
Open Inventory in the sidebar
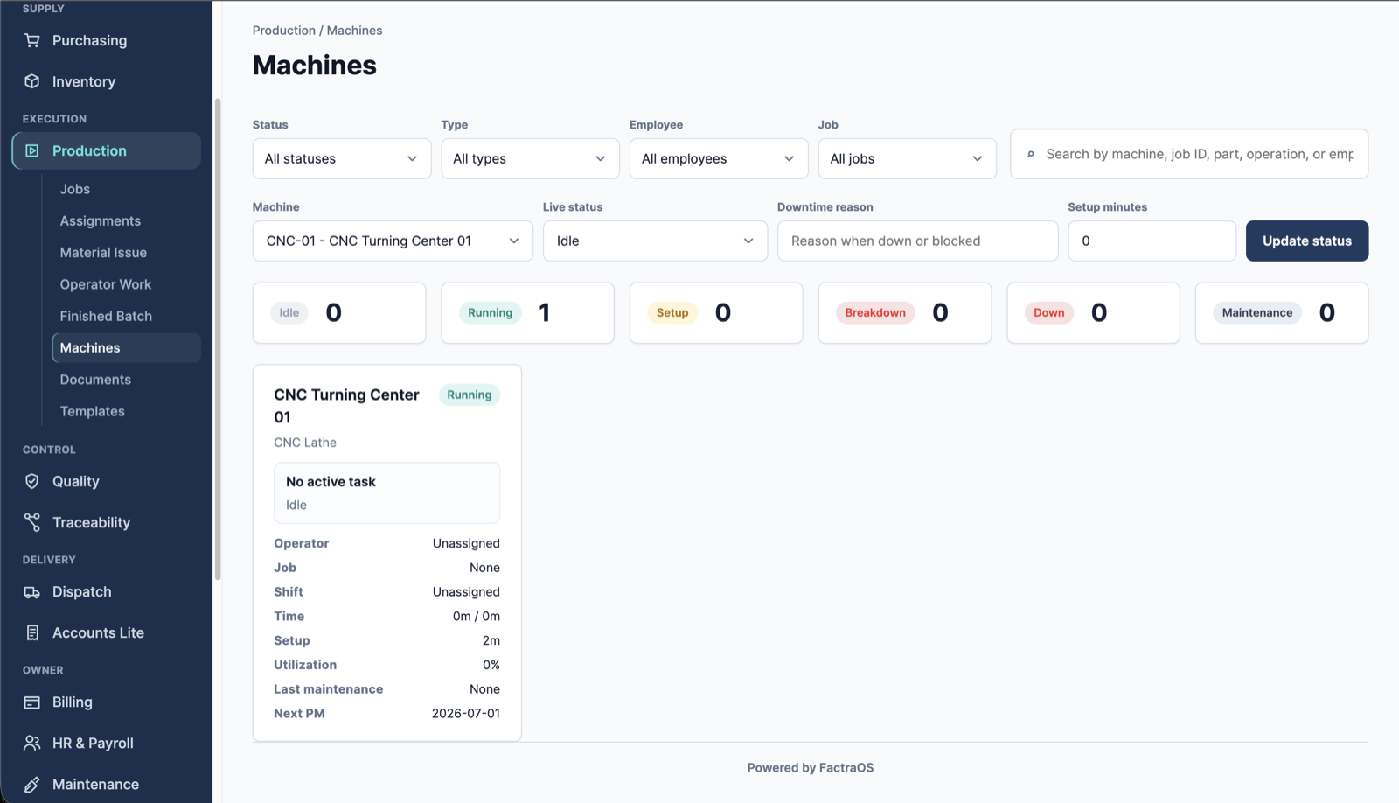click(106, 81)
